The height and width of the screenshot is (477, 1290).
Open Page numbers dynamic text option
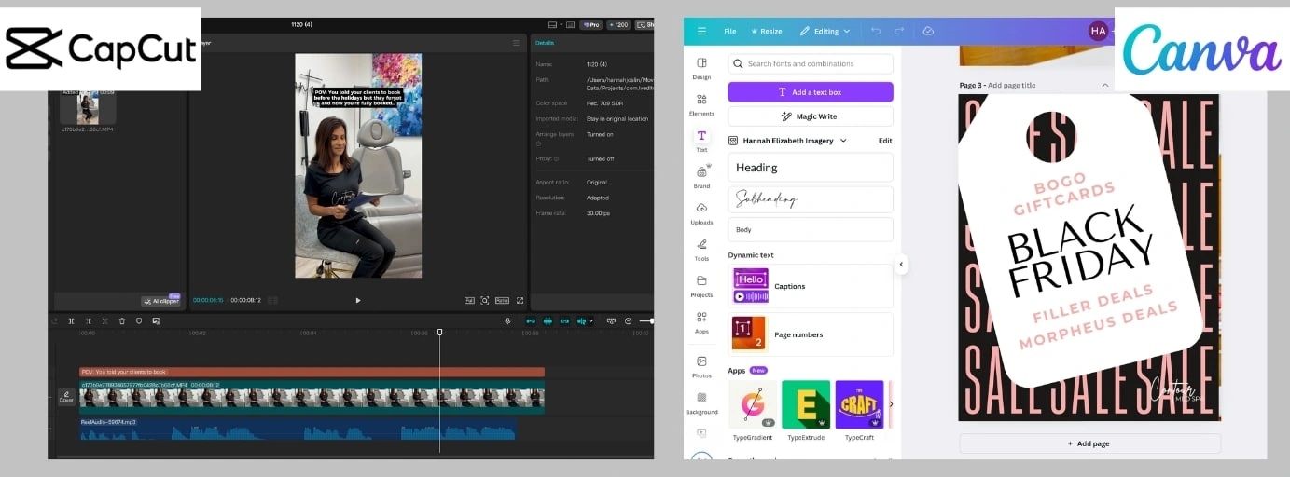pos(811,334)
